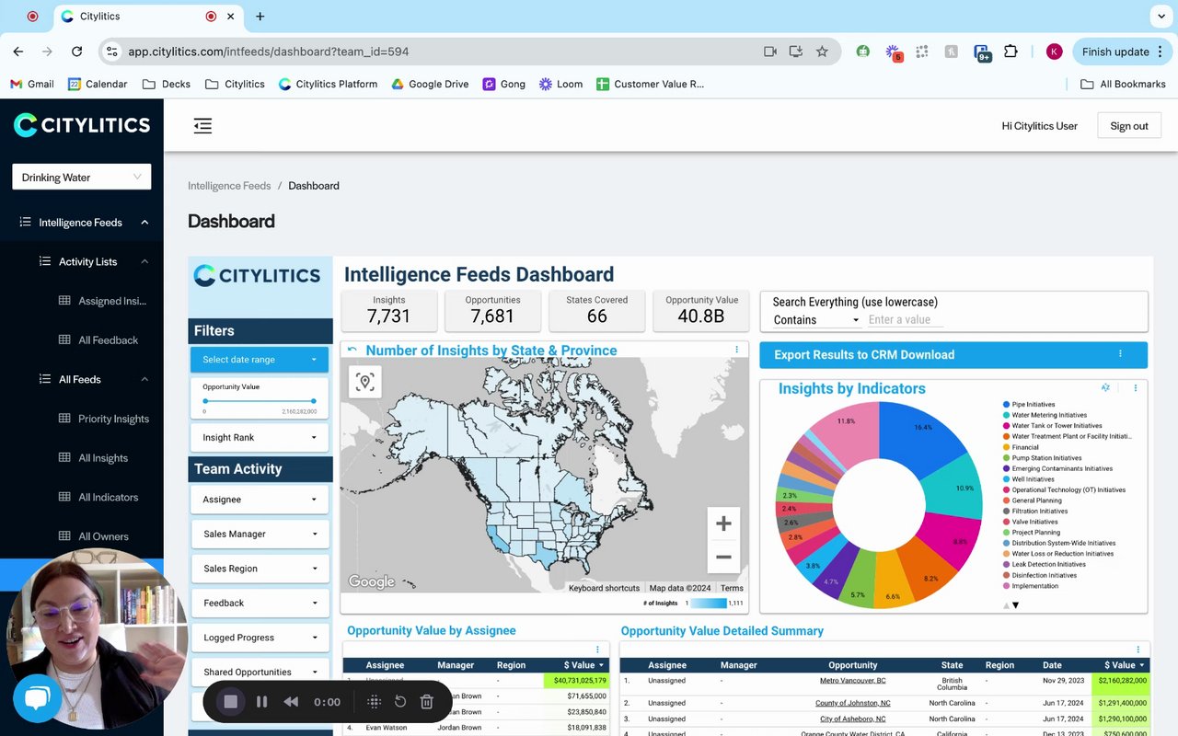Click the left handle of Opportunity Value slider
Screen dimensions: 1178x736
204,401
